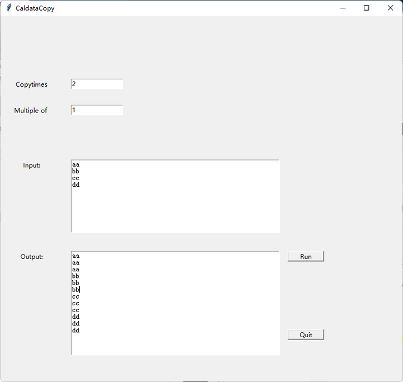Click the last 'dd' line in Output

pyautogui.click(x=76, y=330)
